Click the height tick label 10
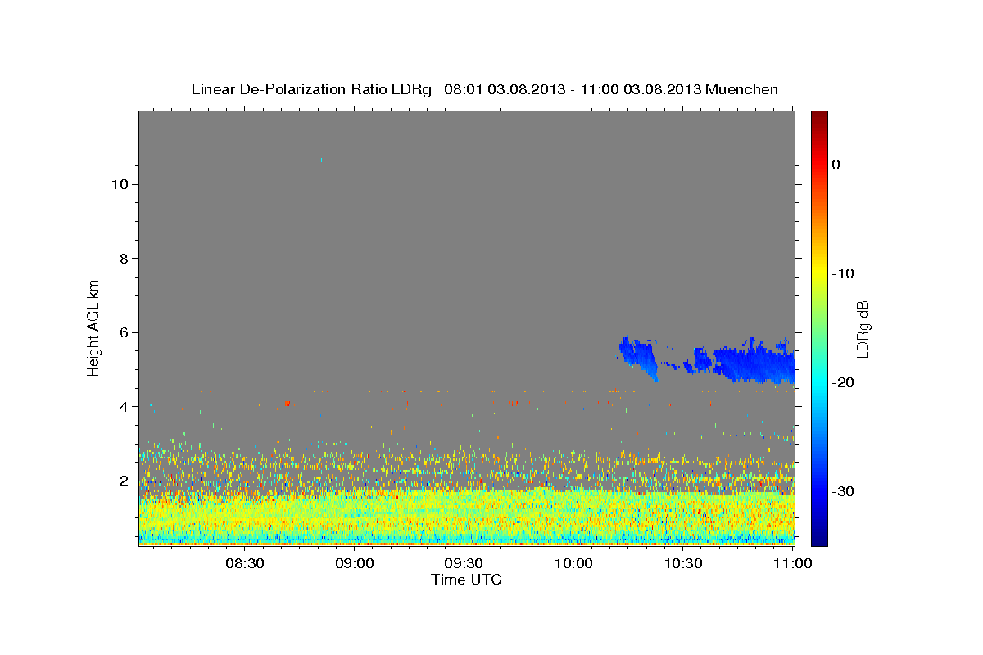Image resolution: width=983 pixels, height=655 pixels. 119,184
